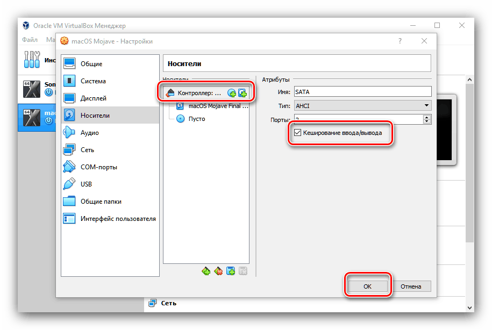Close the macOS Mojave settings dialog
Viewport: 492px width, 330px height.
424,41
